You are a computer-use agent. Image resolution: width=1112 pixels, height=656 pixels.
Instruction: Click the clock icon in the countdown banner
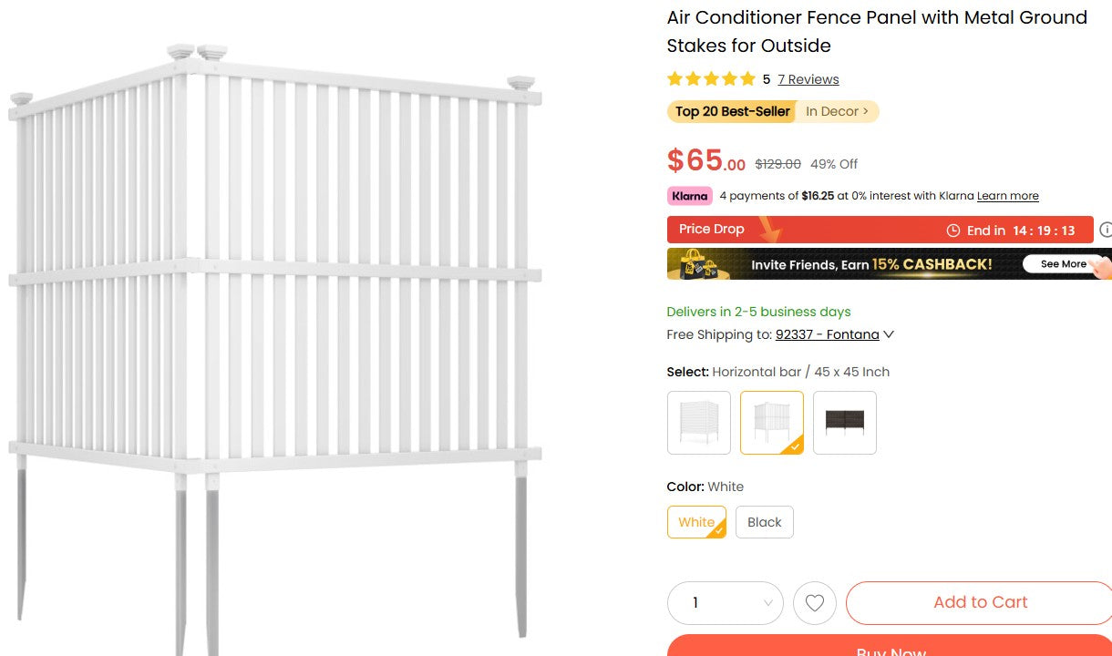click(953, 230)
